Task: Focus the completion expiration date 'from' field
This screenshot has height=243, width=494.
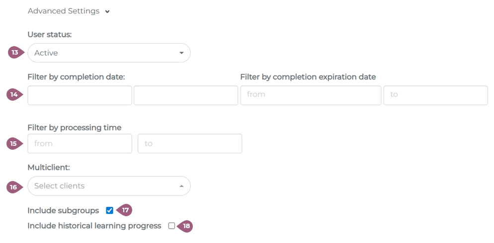Action: 311,95
